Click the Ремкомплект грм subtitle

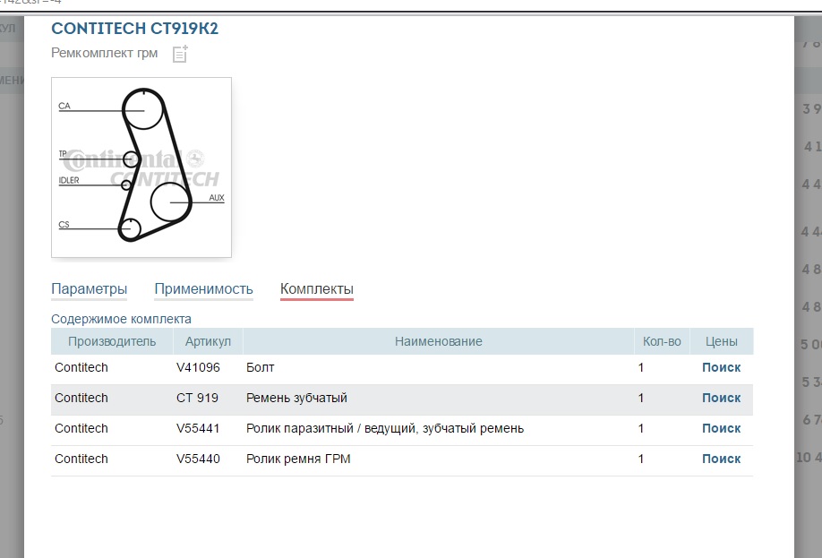(105, 53)
